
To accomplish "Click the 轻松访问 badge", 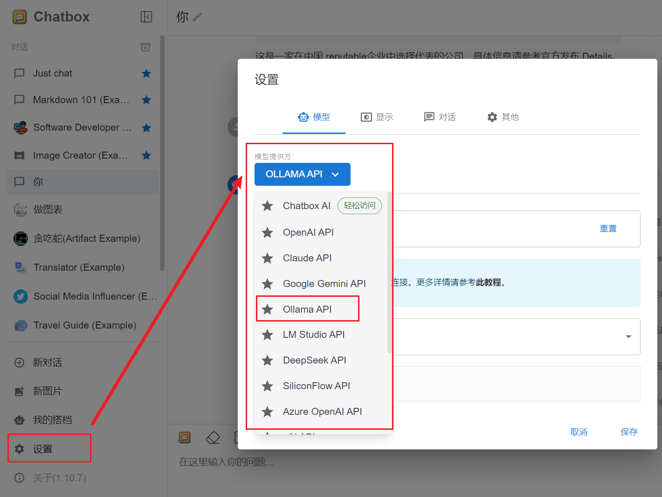I will tap(359, 206).
